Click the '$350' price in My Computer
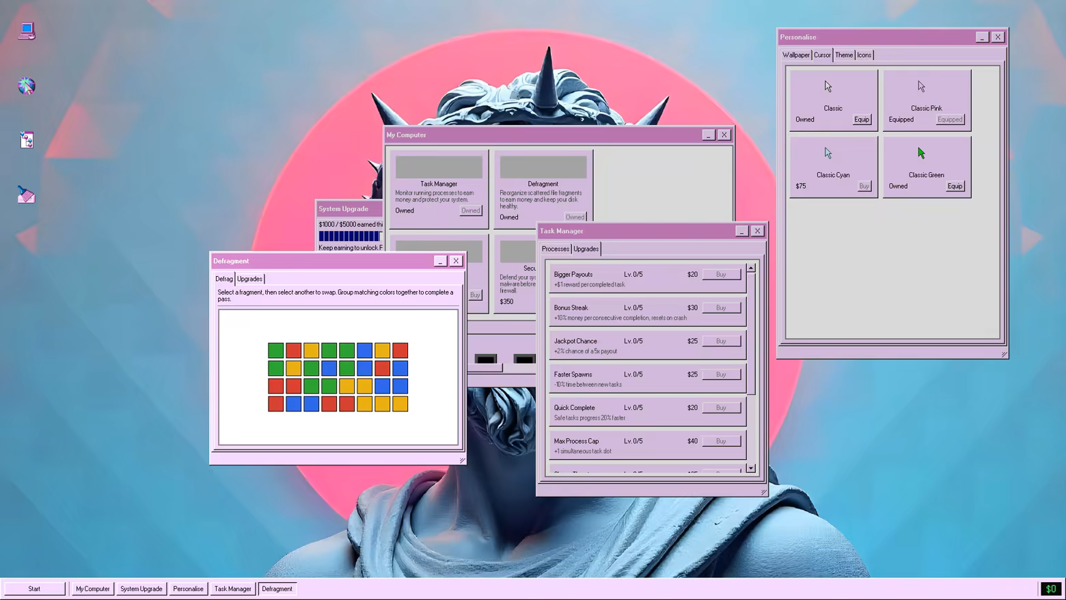Viewport: 1066px width, 600px height. coord(506,301)
